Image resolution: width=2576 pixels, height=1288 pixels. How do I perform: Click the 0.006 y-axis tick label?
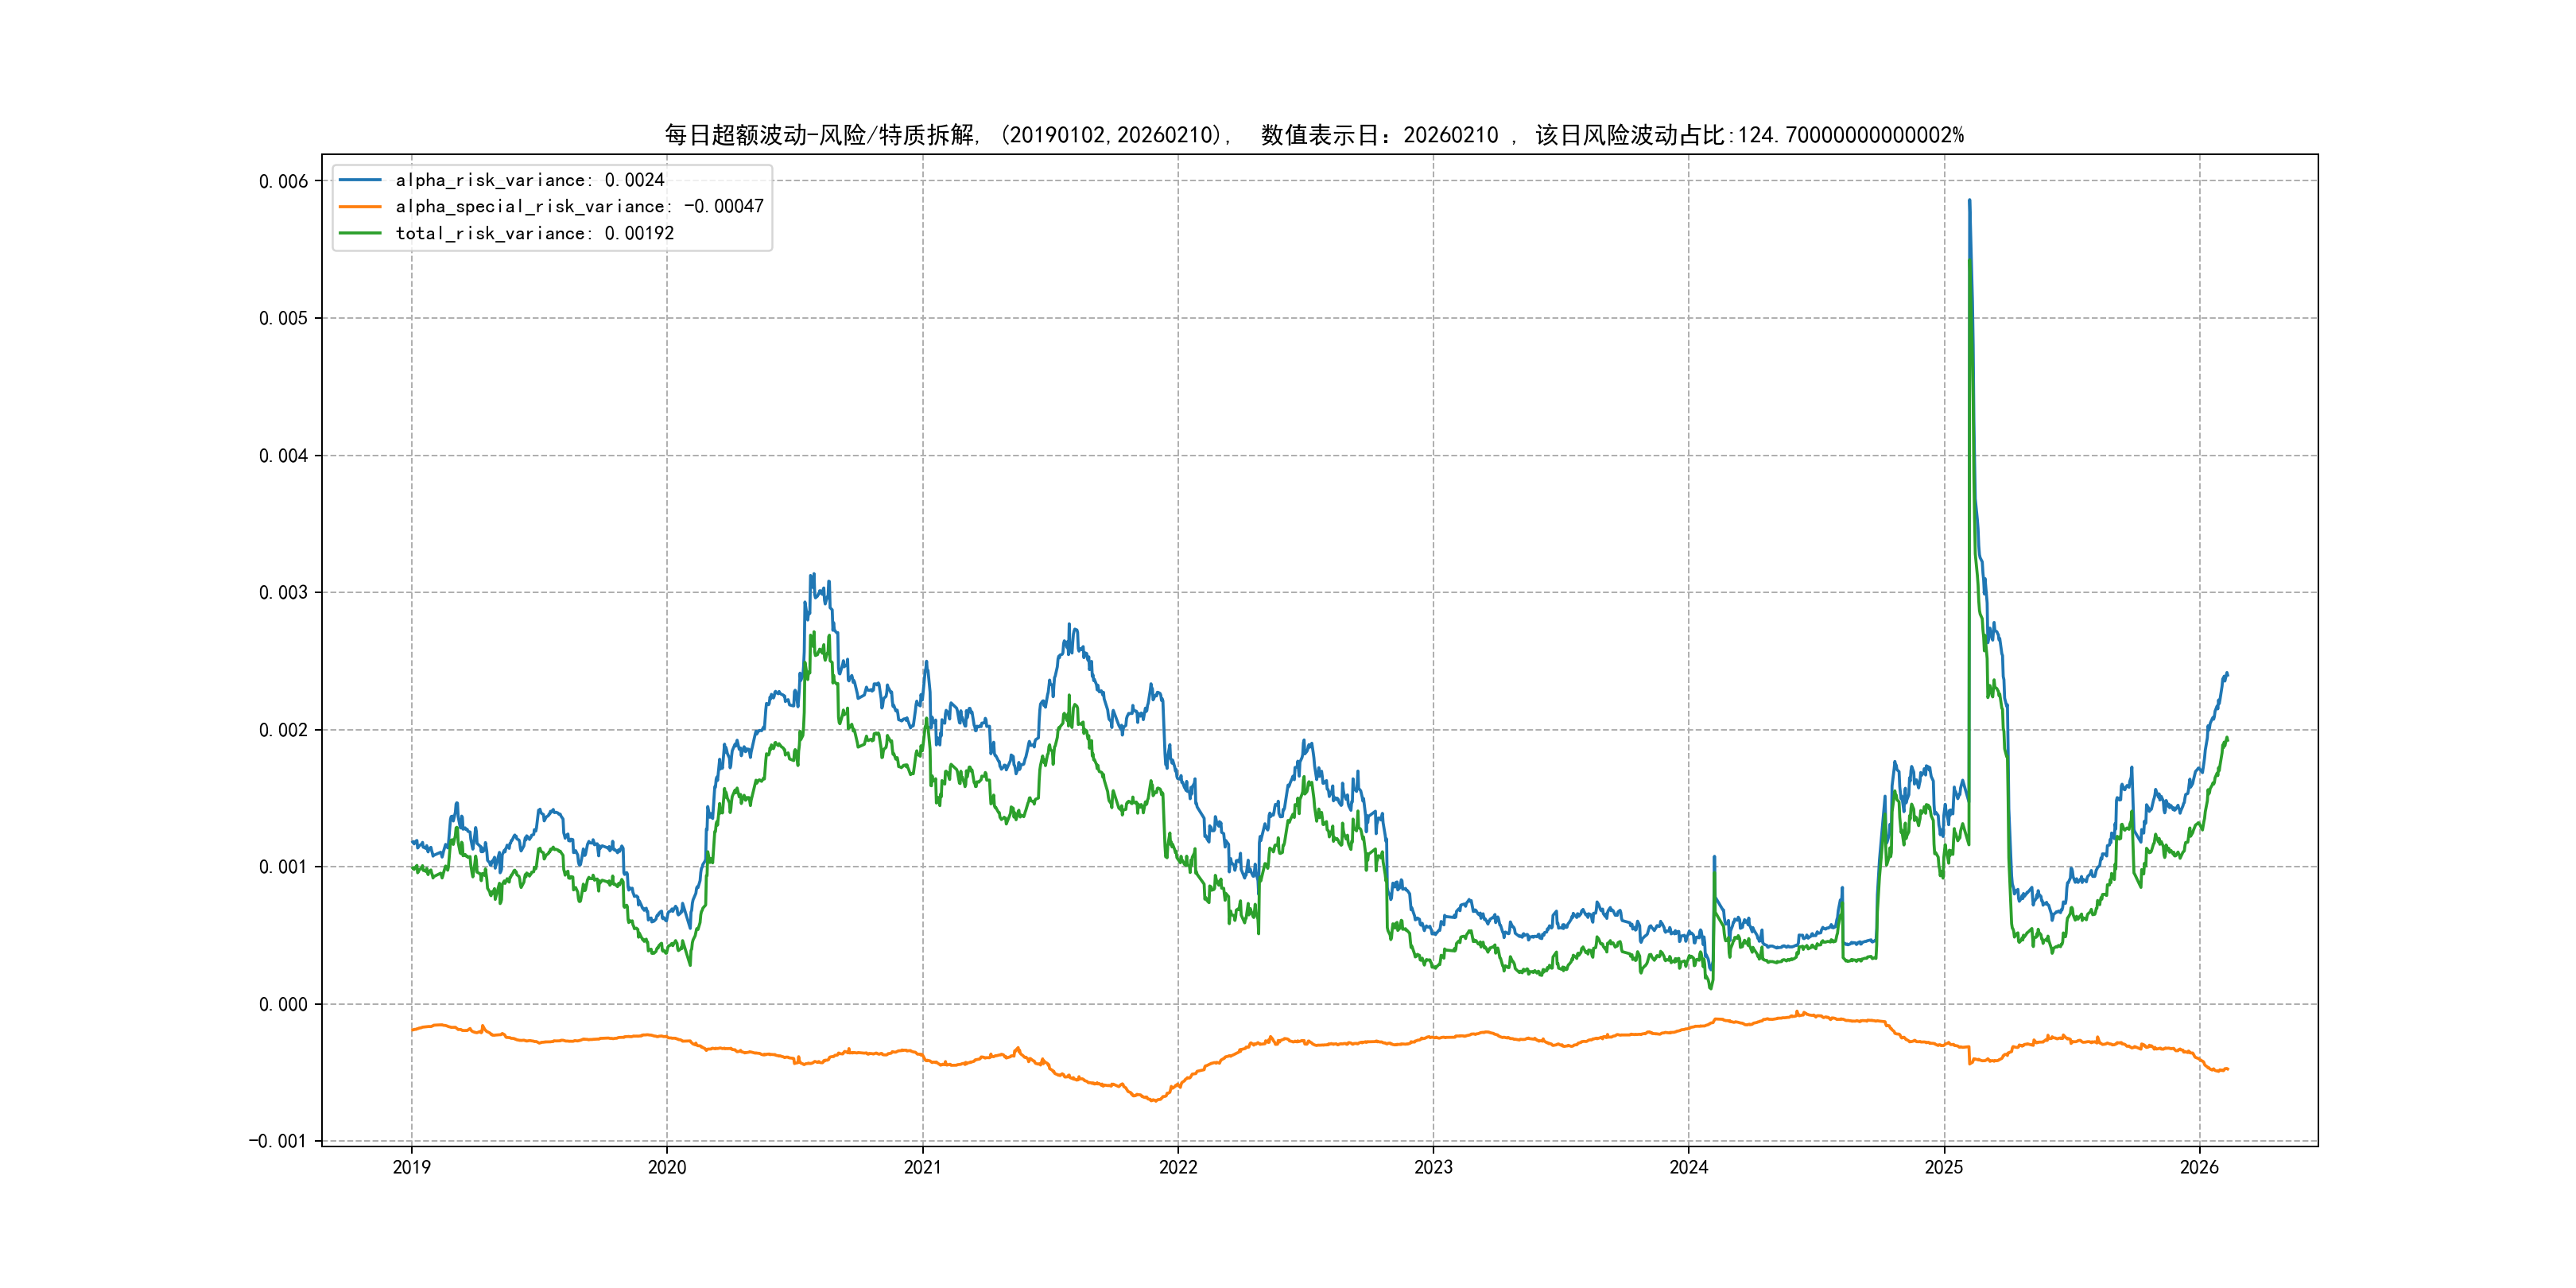pos(283,181)
